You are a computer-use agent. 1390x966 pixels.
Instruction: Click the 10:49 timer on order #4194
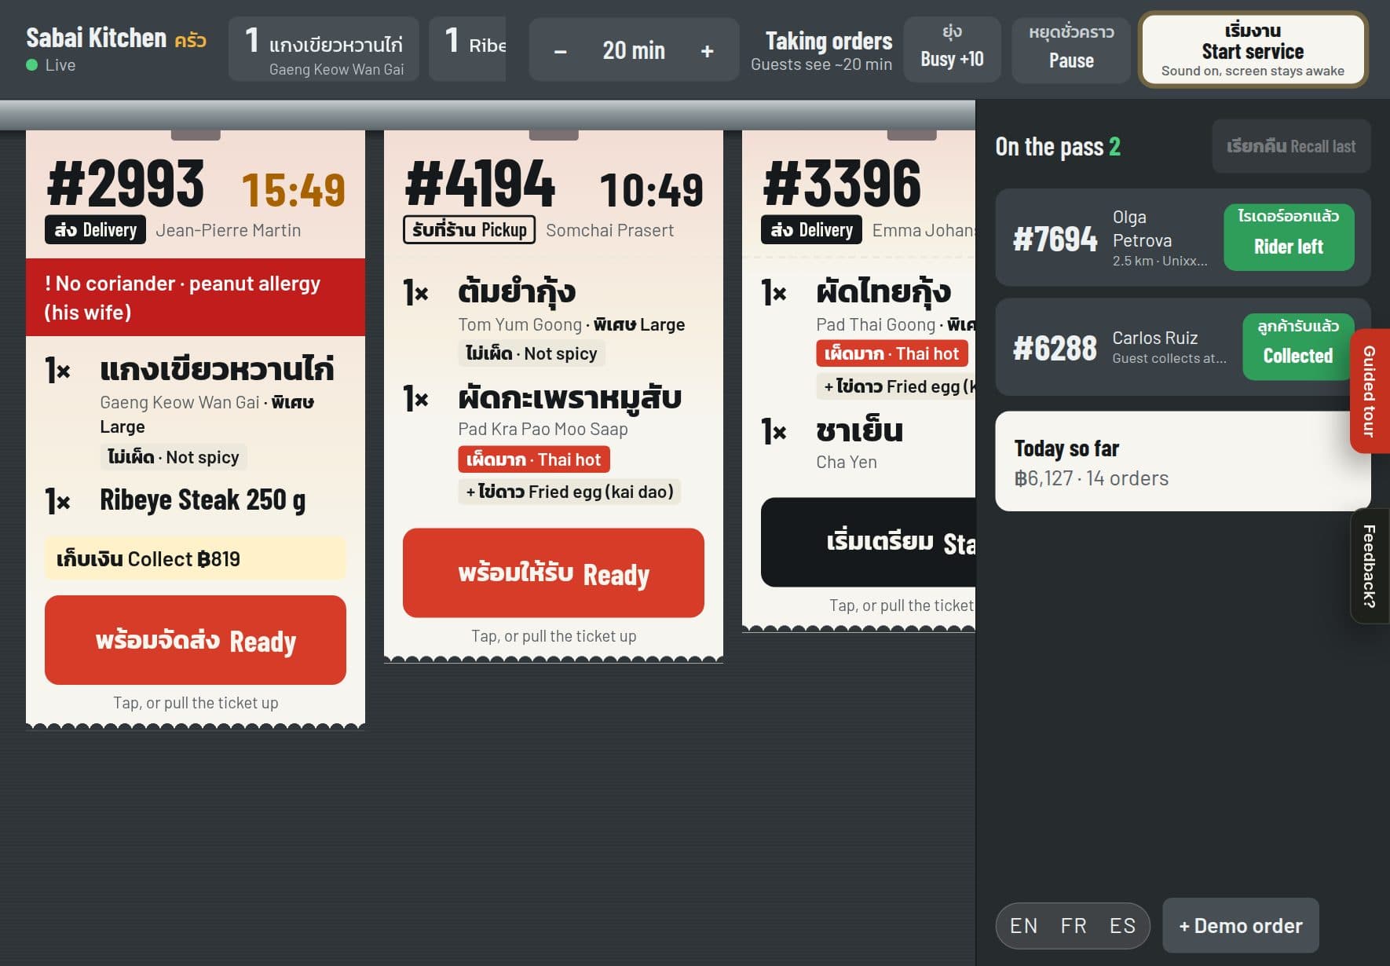651,190
